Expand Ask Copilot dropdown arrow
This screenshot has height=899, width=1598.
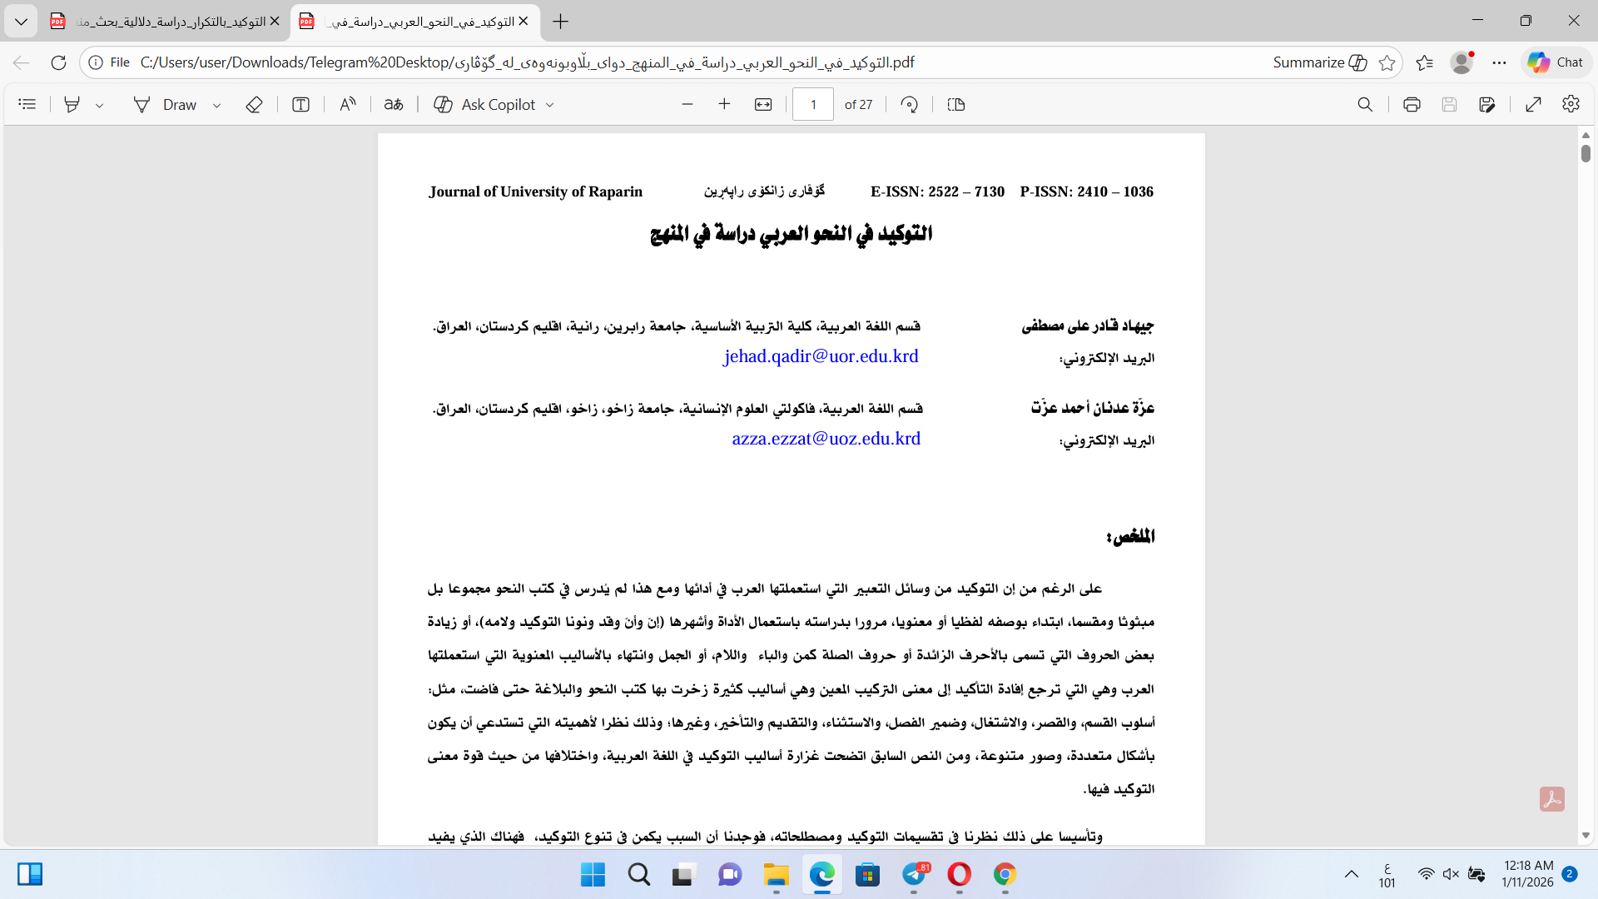[x=549, y=105]
